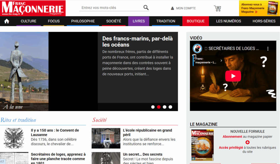Open the Philosophie navigation item
The image size is (280, 164).
tap(83, 21)
